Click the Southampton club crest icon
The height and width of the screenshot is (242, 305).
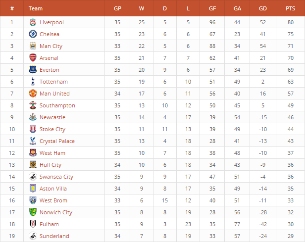tap(33, 105)
